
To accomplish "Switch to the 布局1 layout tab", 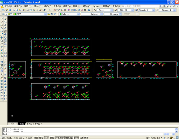I will [29, 124].
